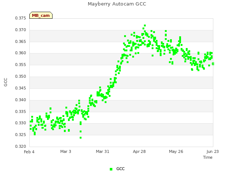Click the highest data point near 0.372
235x176 pixels.
click(x=145, y=25)
